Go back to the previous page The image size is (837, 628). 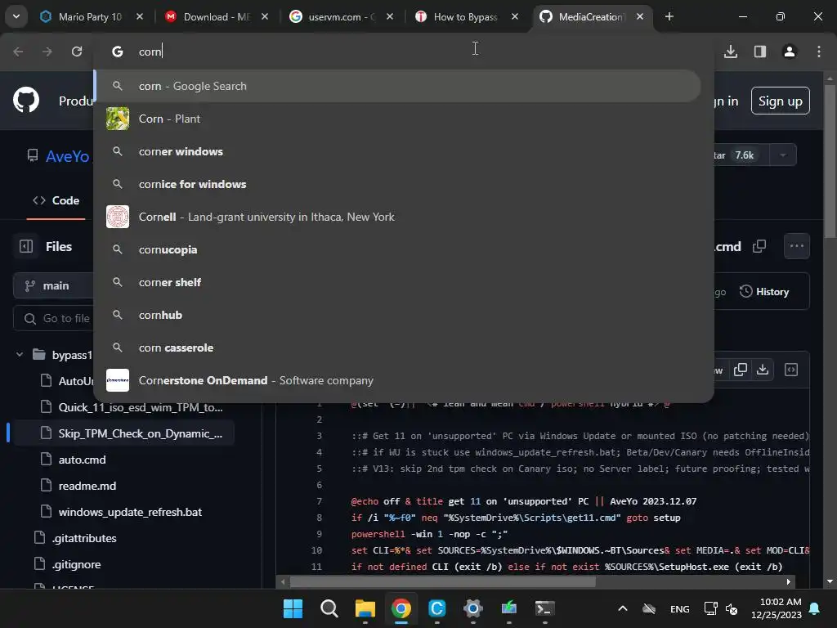coord(18,52)
